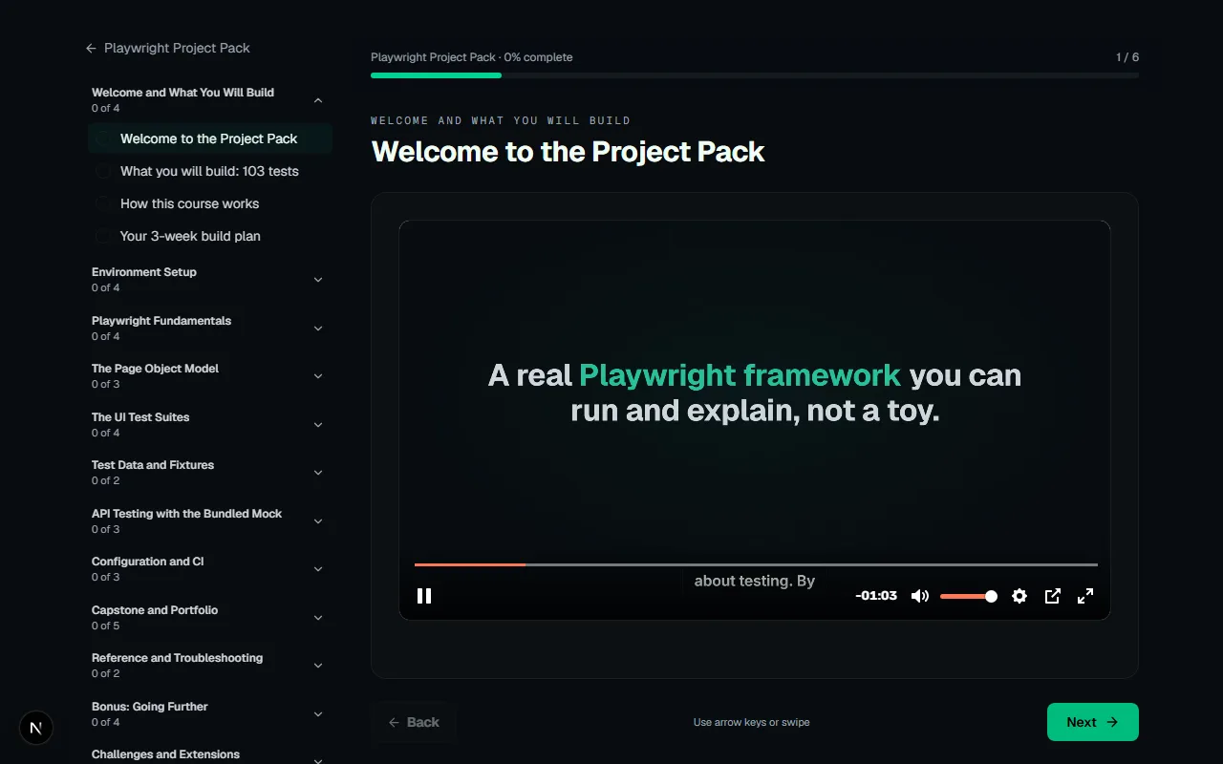1223x764 pixels.
Task: Select Challenges and Extensions section title
Action: coord(165,754)
